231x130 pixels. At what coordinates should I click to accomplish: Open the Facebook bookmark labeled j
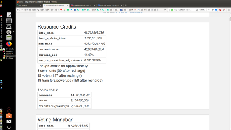click(x=121, y=10)
